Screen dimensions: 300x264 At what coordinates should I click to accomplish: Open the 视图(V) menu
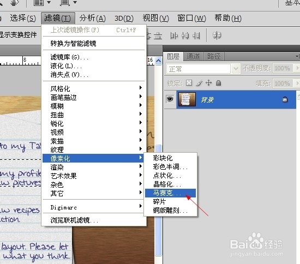(x=156, y=19)
